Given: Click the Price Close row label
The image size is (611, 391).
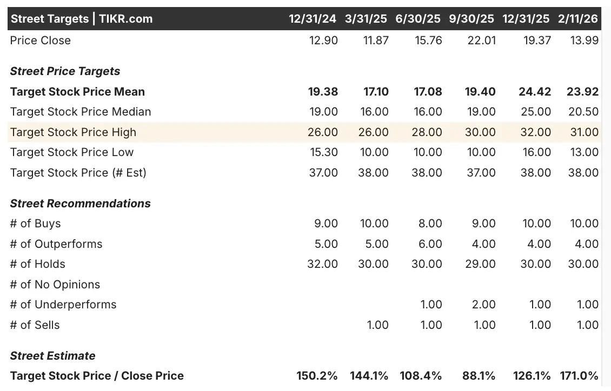Looking at the screenshot, I should (x=41, y=41).
